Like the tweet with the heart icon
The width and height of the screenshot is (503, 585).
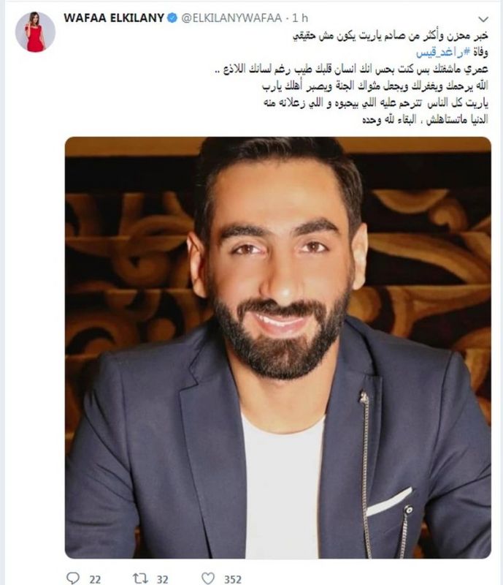208,578
